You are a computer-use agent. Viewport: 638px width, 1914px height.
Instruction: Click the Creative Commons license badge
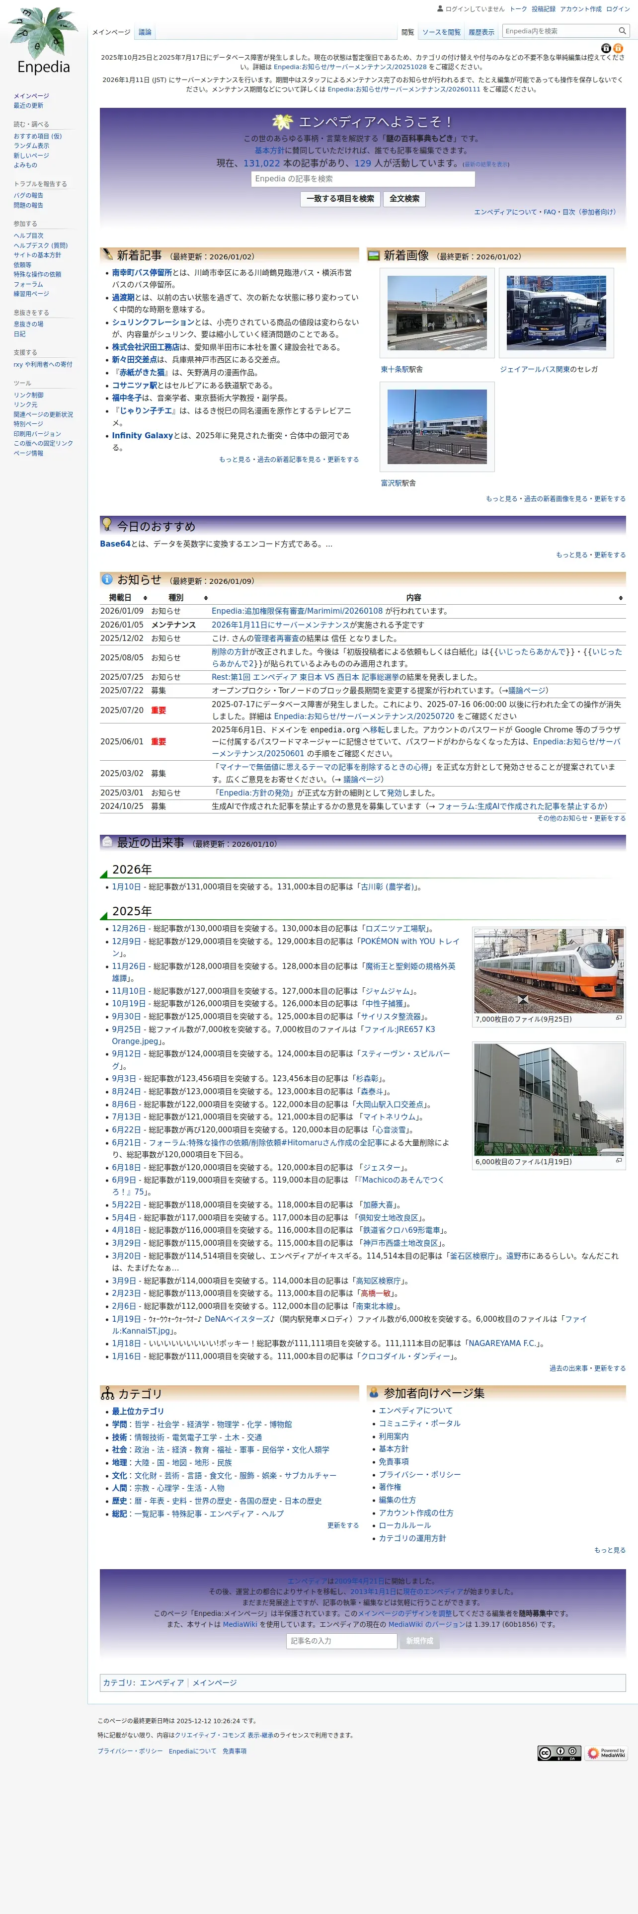click(559, 1753)
